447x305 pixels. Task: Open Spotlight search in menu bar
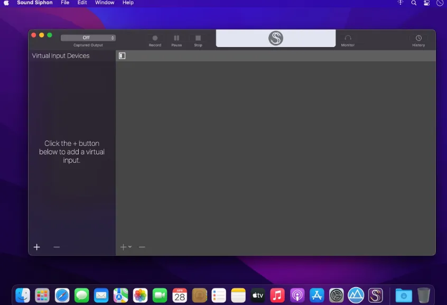tap(414, 3)
